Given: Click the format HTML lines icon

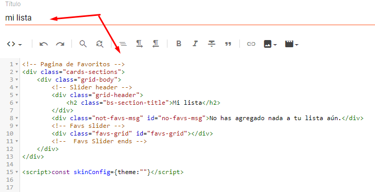Looking at the screenshot, I should [x=123, y=44].
